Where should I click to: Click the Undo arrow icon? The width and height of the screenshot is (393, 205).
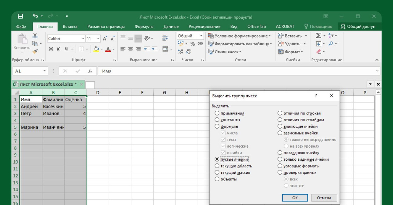(x=35, y=16)
